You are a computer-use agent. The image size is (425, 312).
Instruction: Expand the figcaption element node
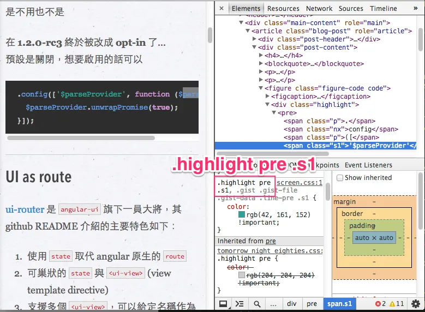[x=267, y=97]
